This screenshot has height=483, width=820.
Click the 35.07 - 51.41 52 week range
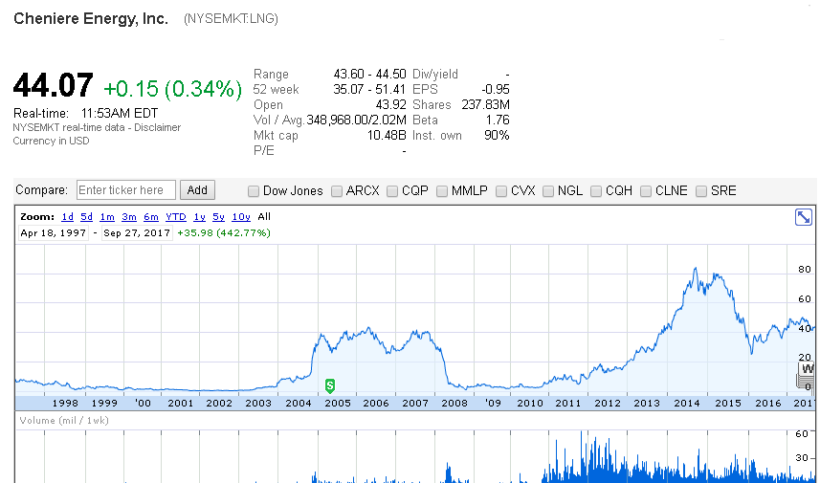pos(369,89)
